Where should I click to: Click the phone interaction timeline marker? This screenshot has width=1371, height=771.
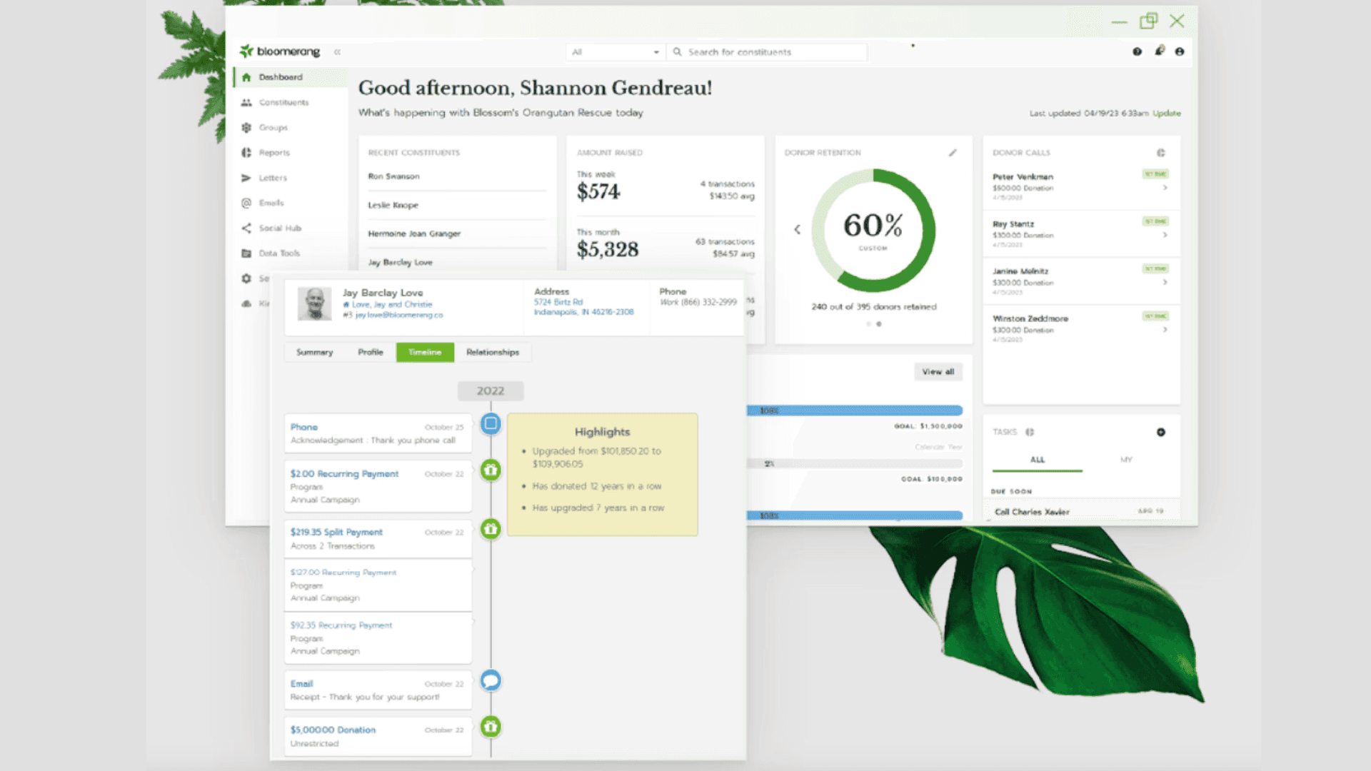click(x=491, y=424)
